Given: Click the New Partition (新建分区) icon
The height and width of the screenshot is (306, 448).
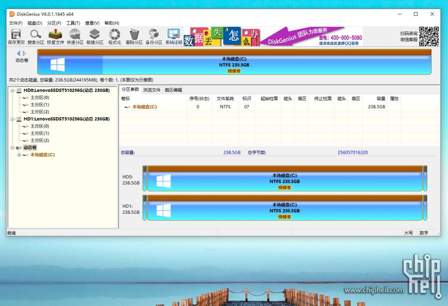Looking at the screenshot, I should [95, 37].
